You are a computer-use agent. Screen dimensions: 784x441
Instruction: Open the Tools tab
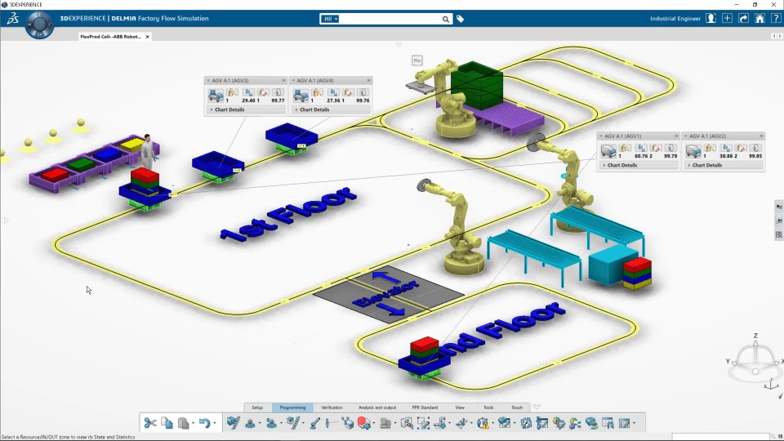coord(488,408)
